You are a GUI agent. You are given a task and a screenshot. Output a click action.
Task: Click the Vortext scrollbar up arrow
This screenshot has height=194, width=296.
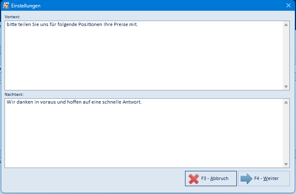(x=286, y=25)
